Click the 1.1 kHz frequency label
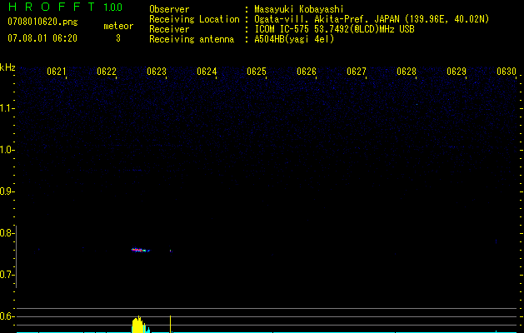Viewport: 524px width, 333px height. [7, 108]
